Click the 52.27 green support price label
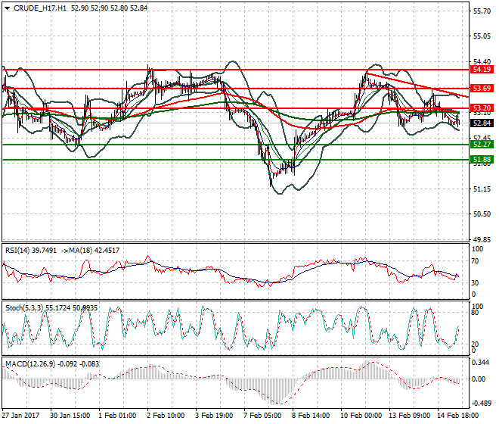Image resolution: width=499 pixels, height=424 pixels. tap(482, 145)
